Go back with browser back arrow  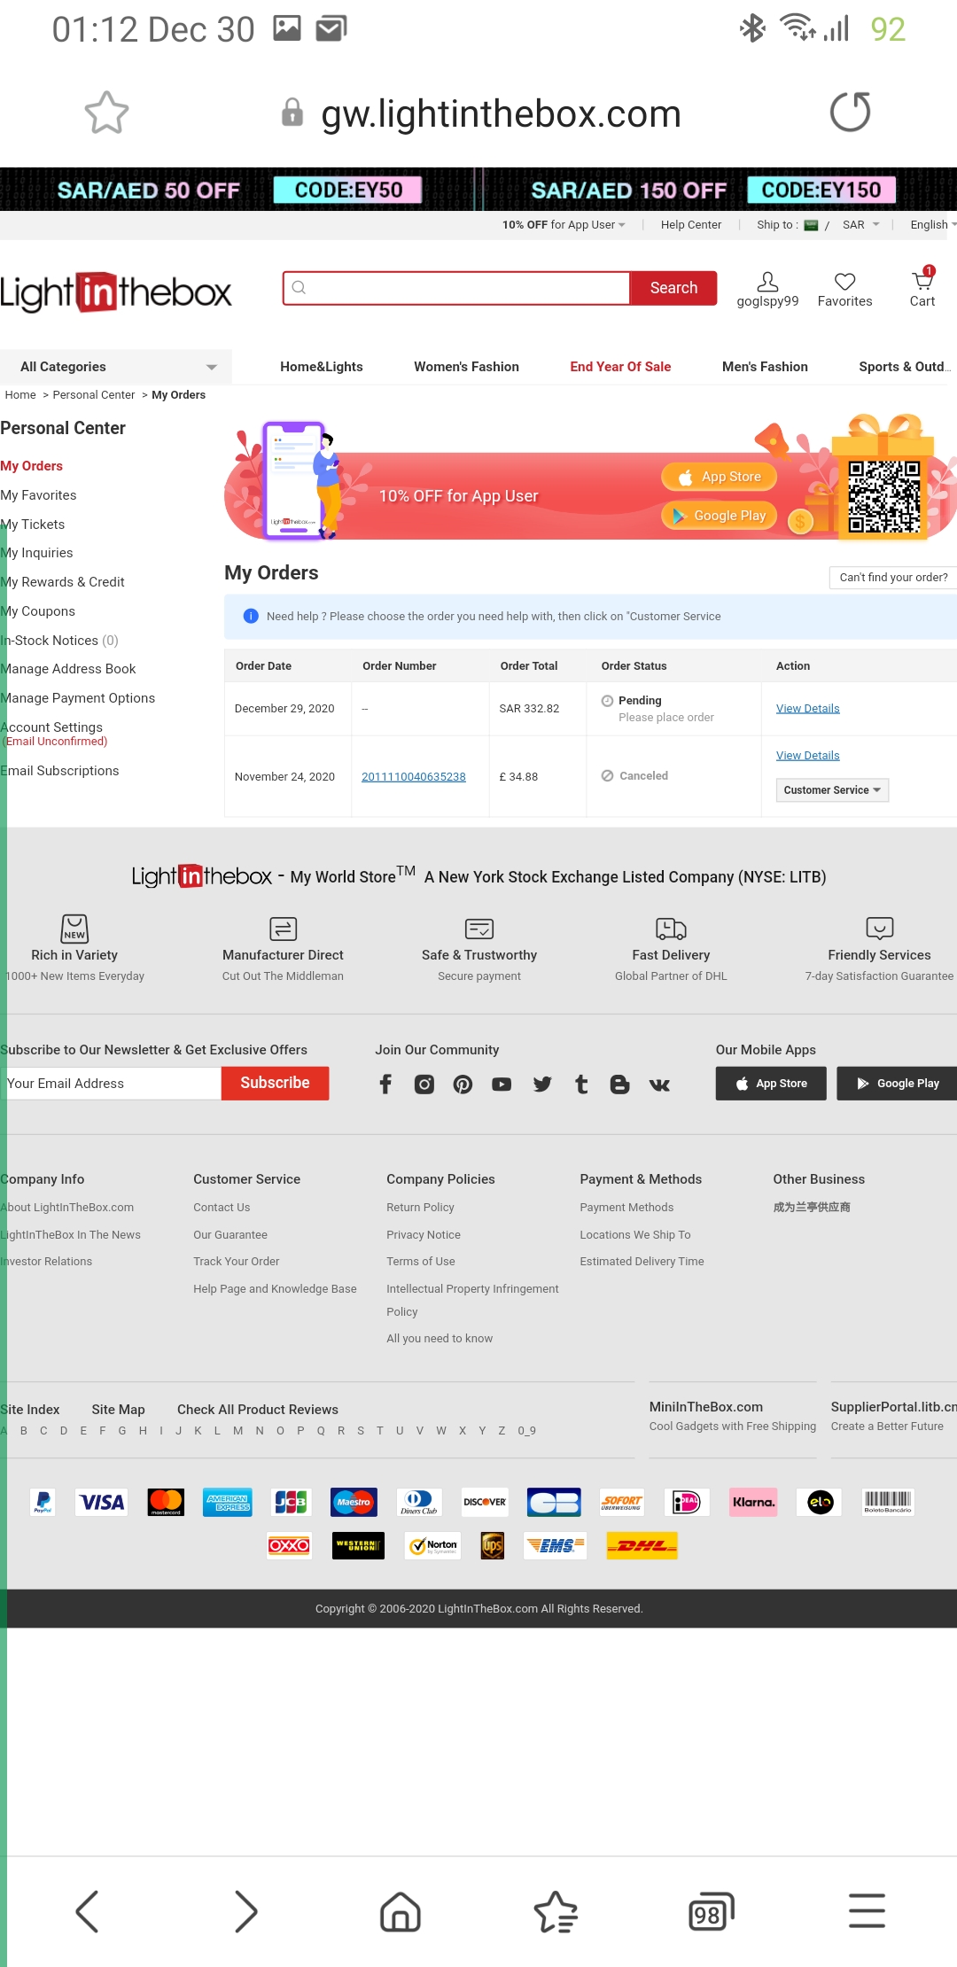[87, 1911]
